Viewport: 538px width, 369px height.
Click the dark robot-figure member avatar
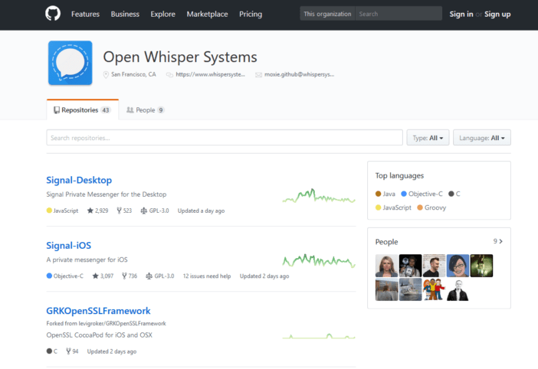pos(410,266)
